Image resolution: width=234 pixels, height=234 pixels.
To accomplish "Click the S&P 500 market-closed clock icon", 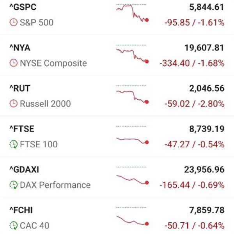I will point(14,22).
